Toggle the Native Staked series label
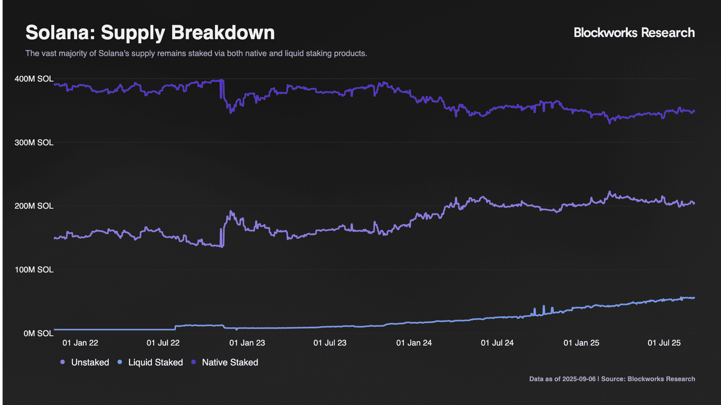 click(230, 362)
